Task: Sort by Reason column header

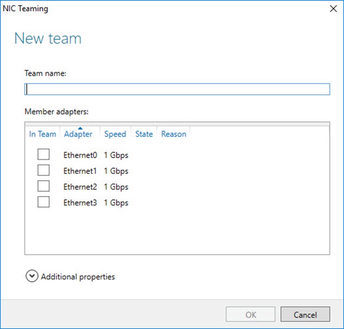Action: tap(174, 134)
